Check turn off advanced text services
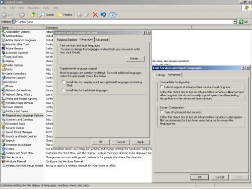Image resolution: width=252 pixels, height=189 pixels. tap(161, 112)
